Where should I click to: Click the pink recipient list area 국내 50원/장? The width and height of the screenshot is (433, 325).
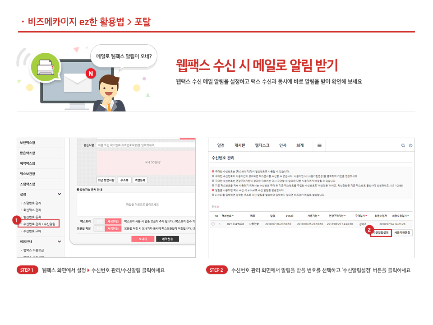click(x=146, y=162)
